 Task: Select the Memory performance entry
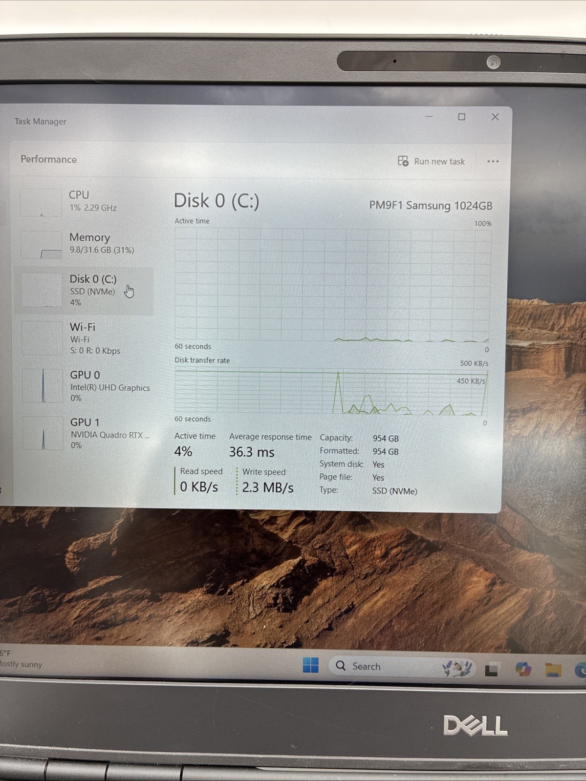point(83,244)
